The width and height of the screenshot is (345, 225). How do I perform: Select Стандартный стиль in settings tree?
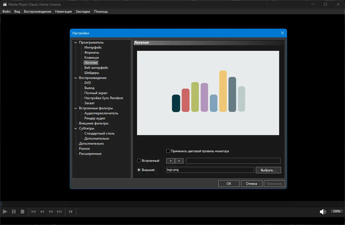(x=99, y=133)
